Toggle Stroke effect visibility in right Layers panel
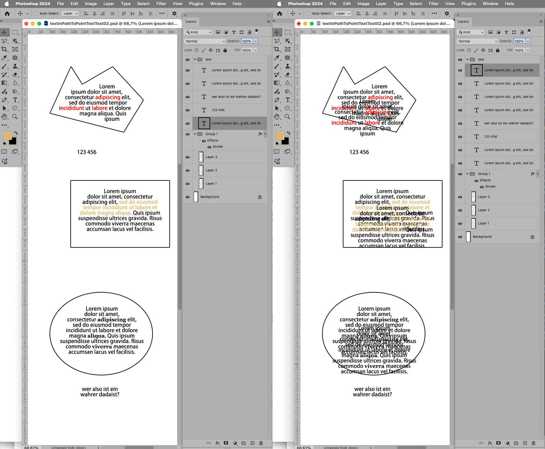Image resolution: width=545 pixels, height=449 pixels. 482,187
